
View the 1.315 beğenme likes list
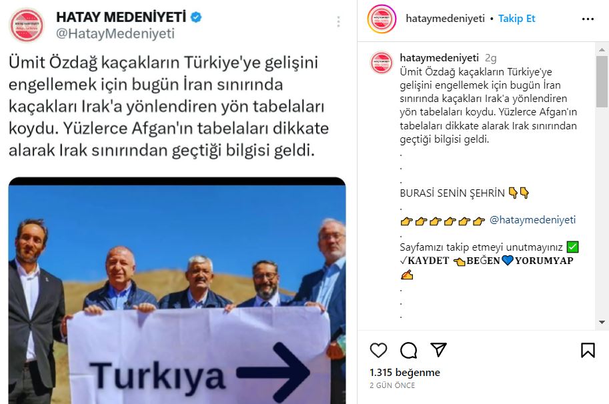tap(405, 373)
